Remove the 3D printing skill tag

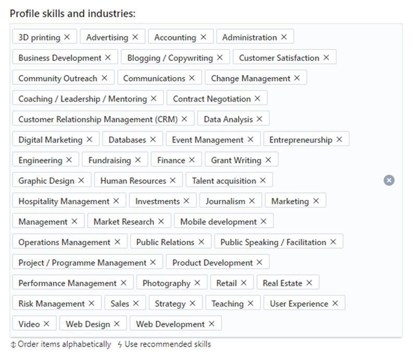coord(67,37)
